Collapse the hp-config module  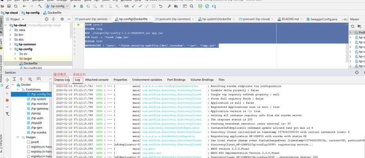pos(10,49)
